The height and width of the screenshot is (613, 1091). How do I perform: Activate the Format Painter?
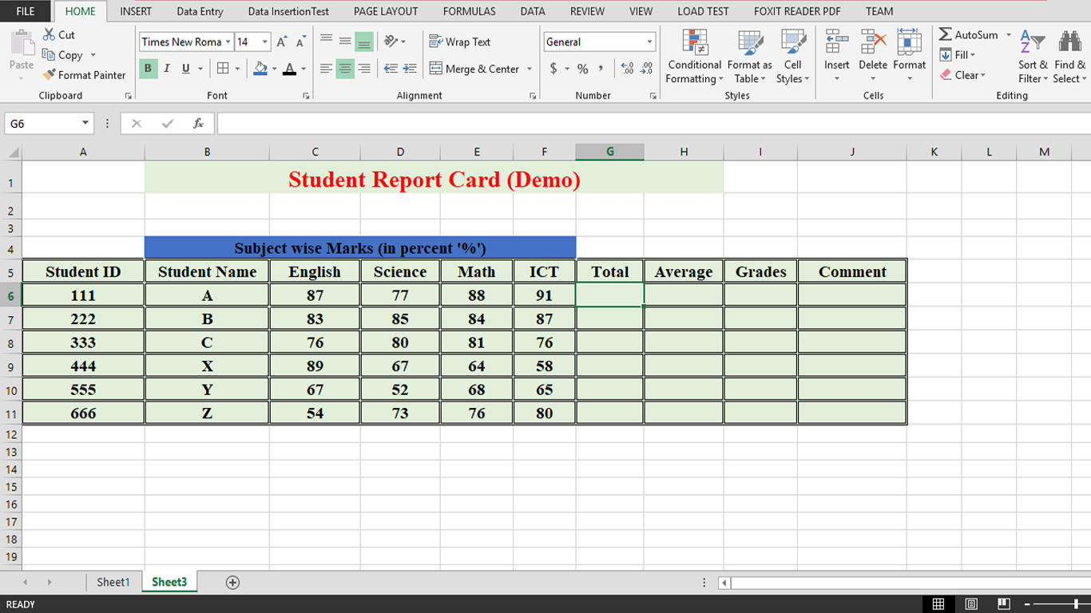click(85, 74)
